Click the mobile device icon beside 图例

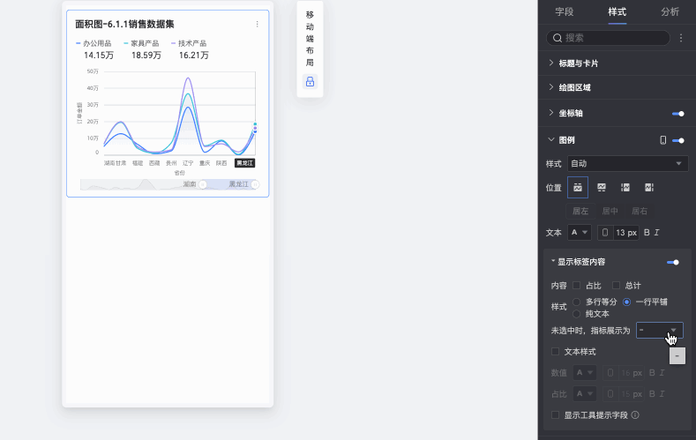(x=662, y=140)
